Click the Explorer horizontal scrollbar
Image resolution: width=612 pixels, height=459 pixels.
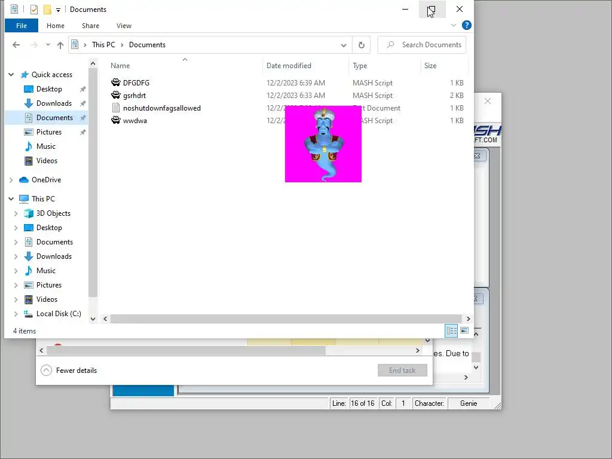coord(286,319)
